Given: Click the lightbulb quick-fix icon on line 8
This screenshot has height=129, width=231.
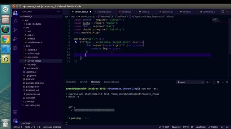Looking at the screenshot, I should click(x=76, y=42).
